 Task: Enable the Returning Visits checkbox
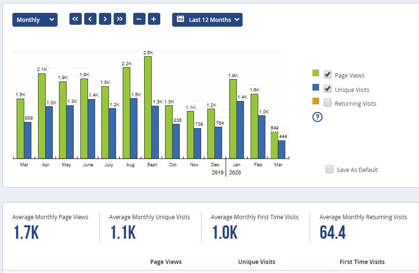[328, 102]
